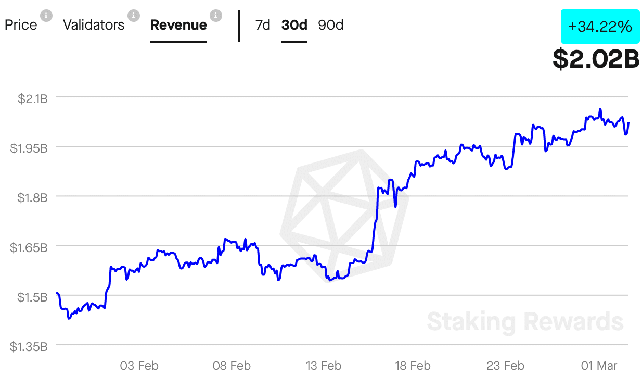This screenshot has width=642, height=376.
Task: Click the +34.22% change badge
Action: tap(600, 27)
